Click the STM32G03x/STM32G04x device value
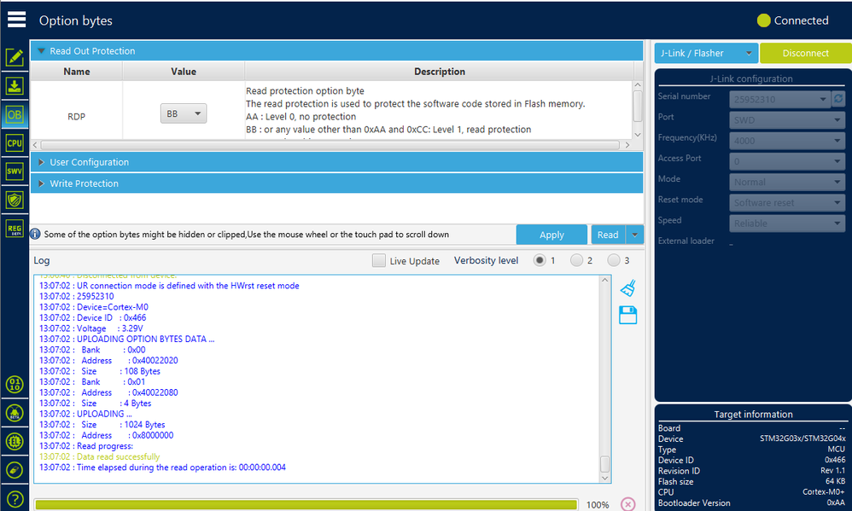 802,438
